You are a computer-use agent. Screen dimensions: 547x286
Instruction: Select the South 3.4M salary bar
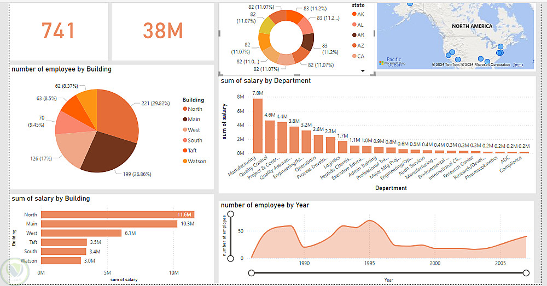coord(63,251)
